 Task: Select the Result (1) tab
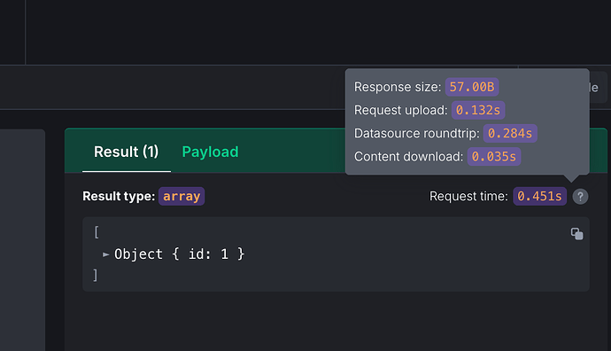[127, 152]
